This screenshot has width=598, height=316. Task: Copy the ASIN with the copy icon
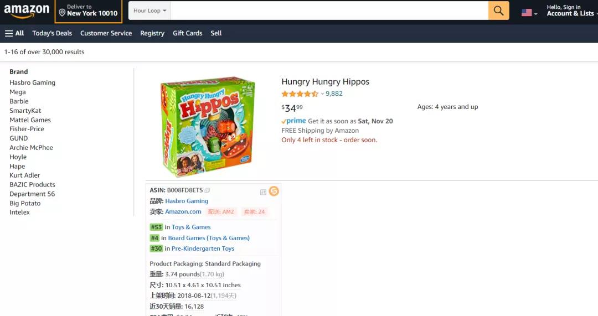tap(207, 190)
